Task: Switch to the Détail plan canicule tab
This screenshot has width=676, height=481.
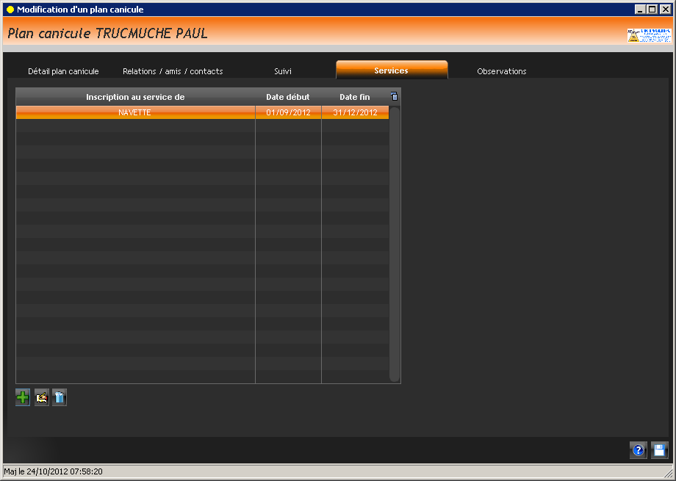Action: pos(63,71)
